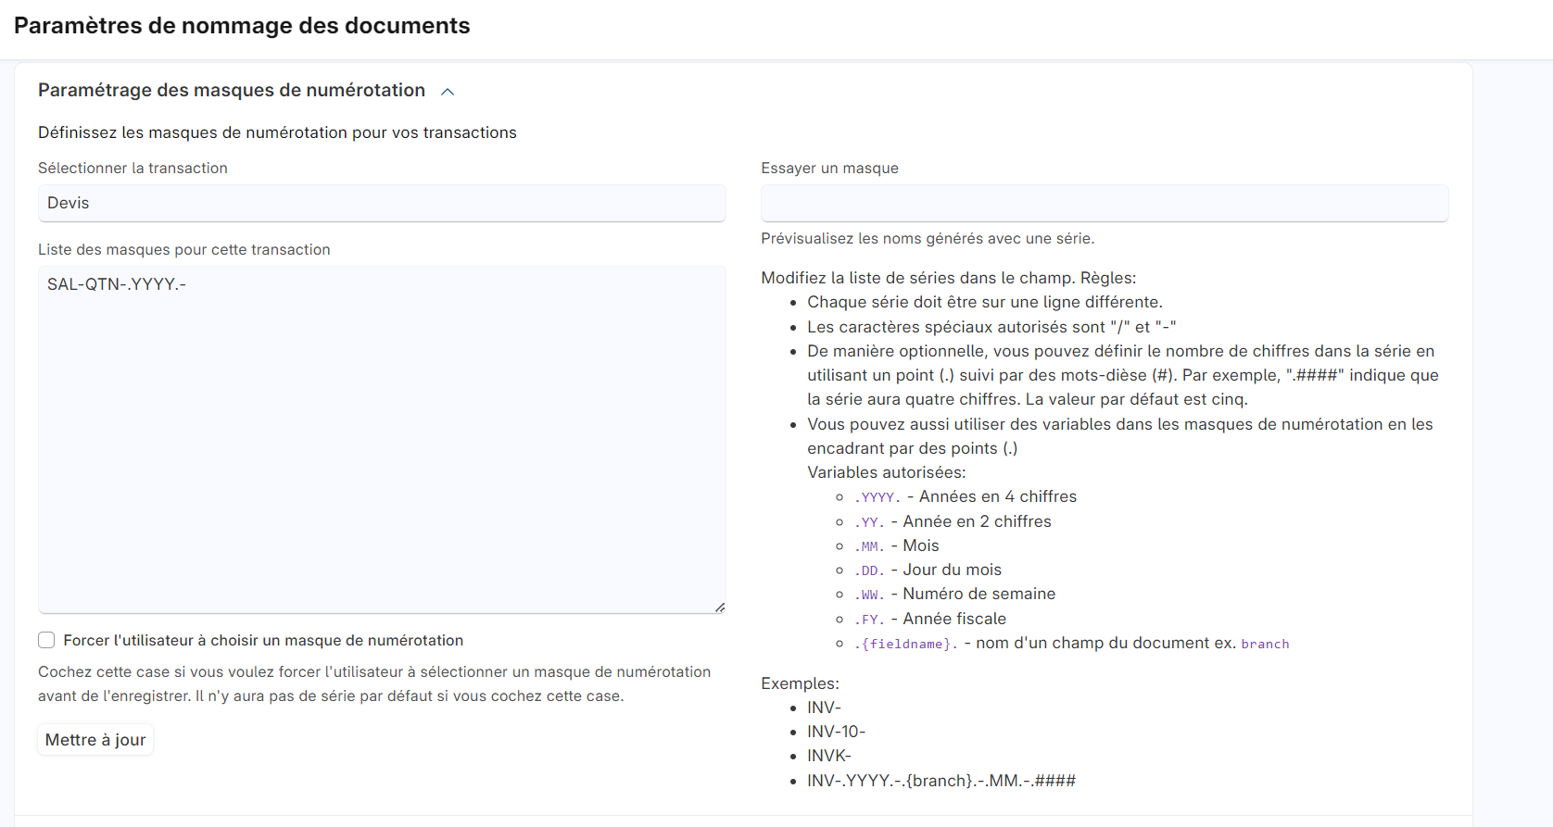Click the Liste des masques pour cette transaction label
1553x827 pixels.
[x=184, y=249]
